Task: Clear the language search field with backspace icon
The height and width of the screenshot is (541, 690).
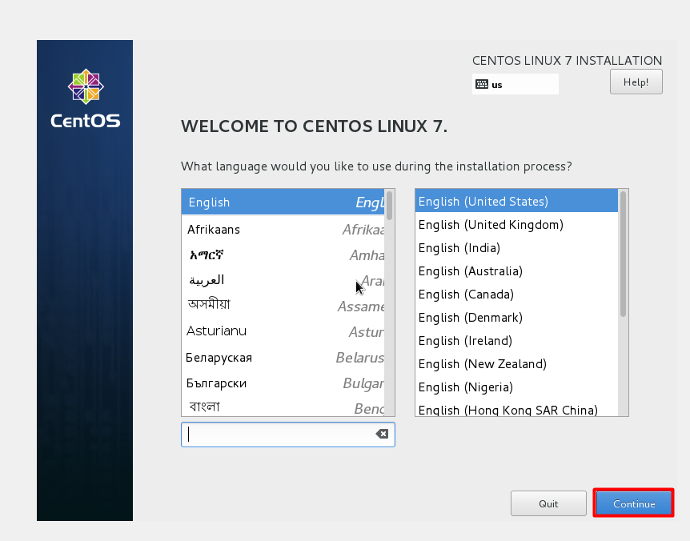Action: (382, 434)
